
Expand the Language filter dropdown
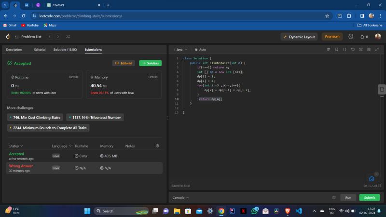tap(62, 146)
